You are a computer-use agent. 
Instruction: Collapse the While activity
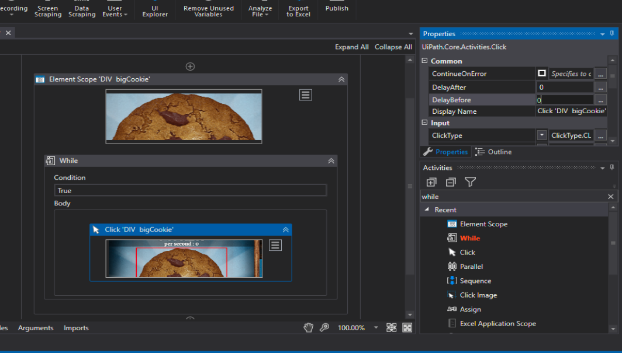tap(331, 161)
